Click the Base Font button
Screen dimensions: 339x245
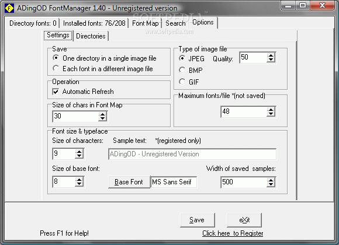(x=129, y=182)
